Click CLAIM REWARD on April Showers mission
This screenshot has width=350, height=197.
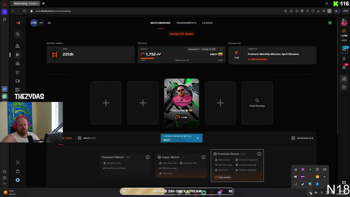[x=257, y=59]
